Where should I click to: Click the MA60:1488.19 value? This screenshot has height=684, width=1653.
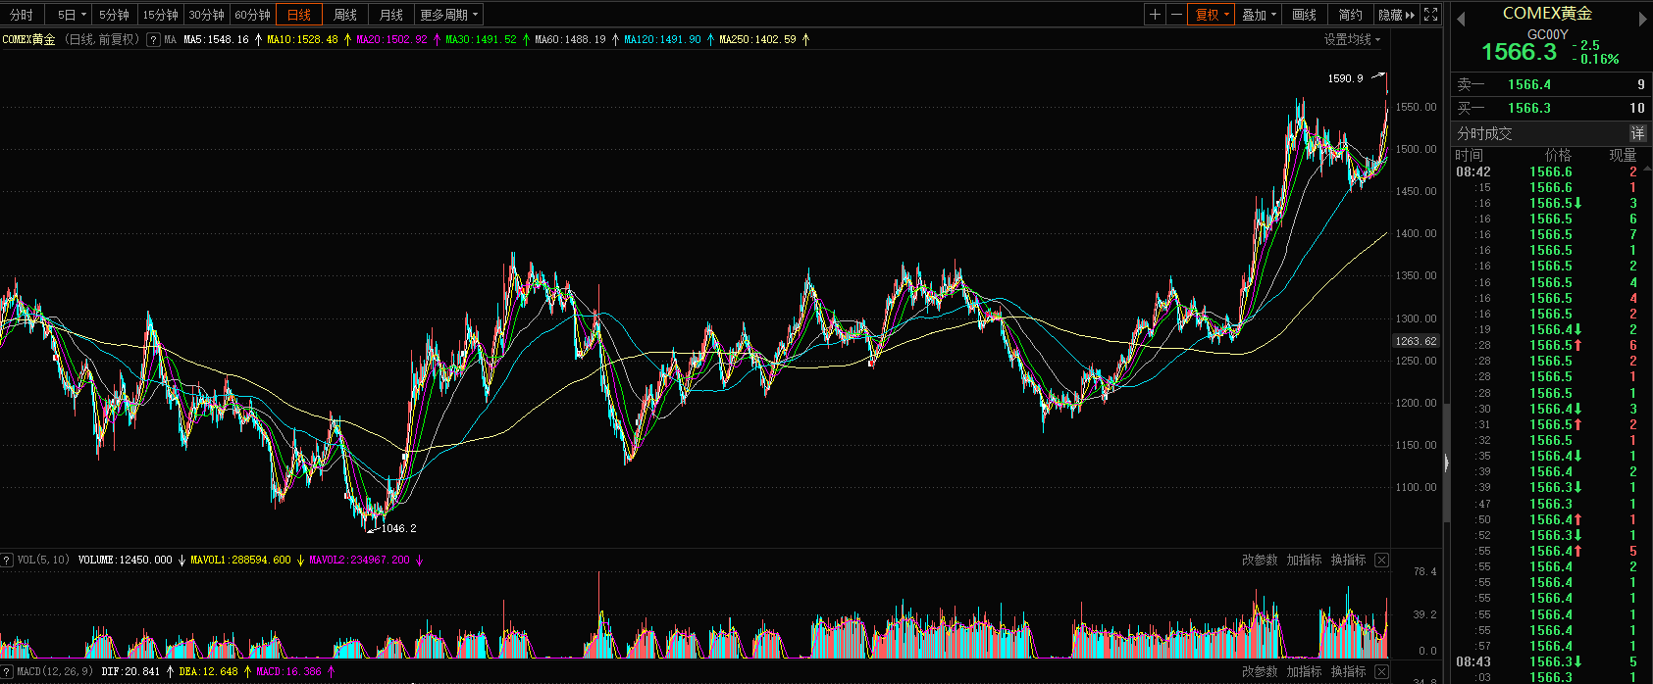coord(570,40)
